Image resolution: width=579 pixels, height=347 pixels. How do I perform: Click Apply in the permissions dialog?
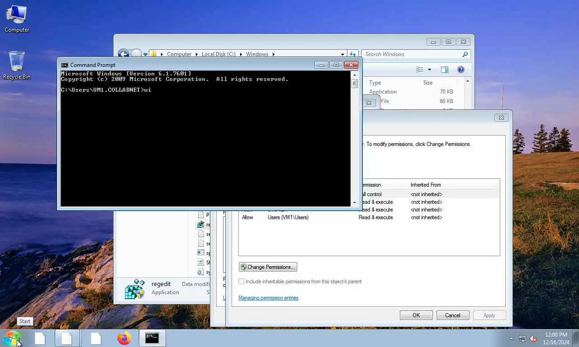coord(489,315)
